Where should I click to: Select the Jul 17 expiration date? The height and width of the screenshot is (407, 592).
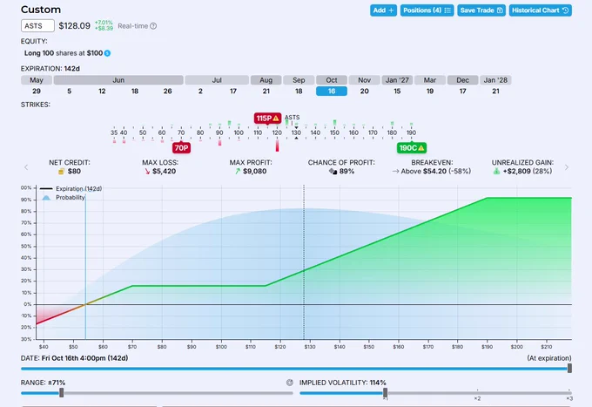(233, 92)
